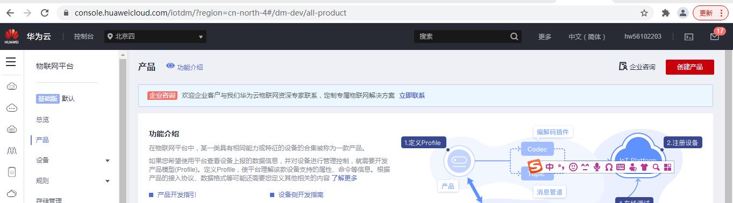Open the Sogou soft keyboard icon
This screenshot has width=733, height=203.
point(621,167)
